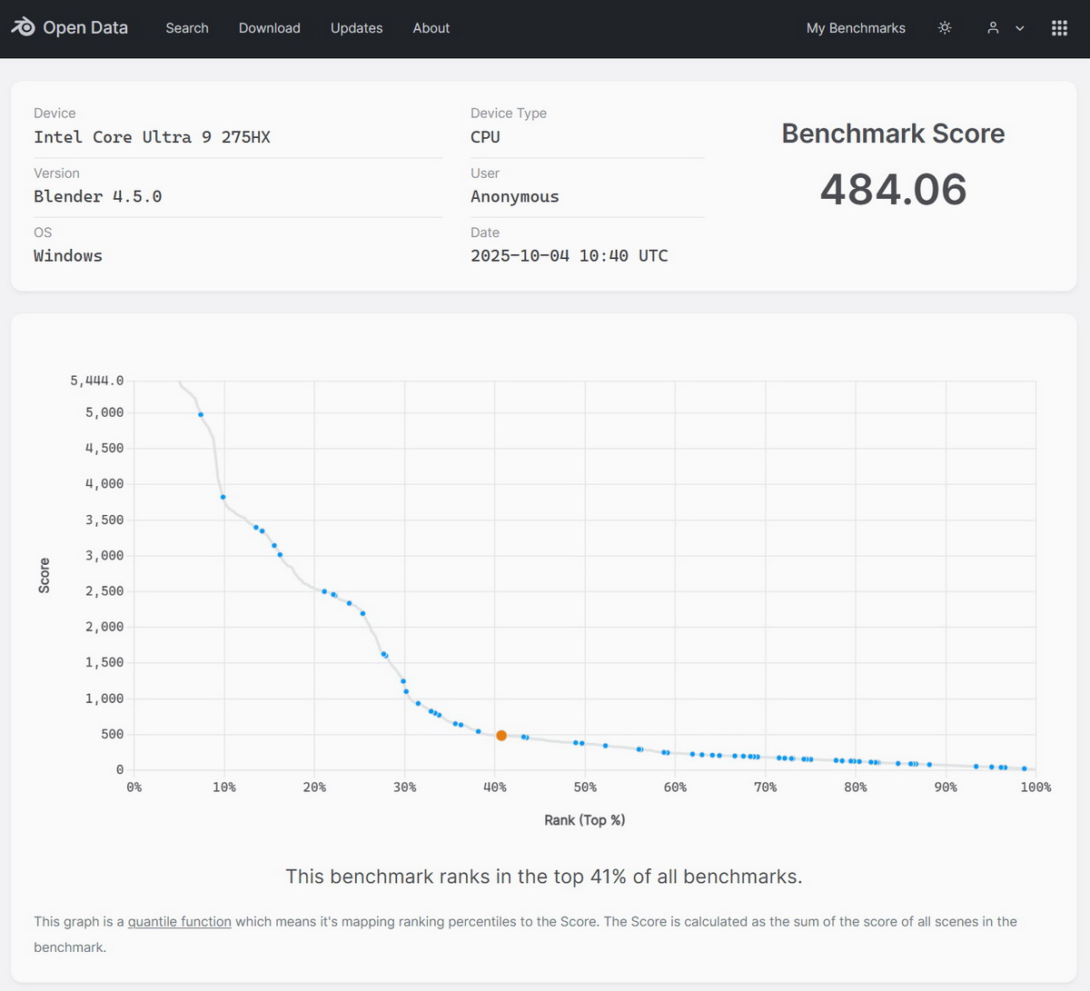Expand the user menu chevron
Viewport: 1090px width, 991px height.
(1020, 28)
